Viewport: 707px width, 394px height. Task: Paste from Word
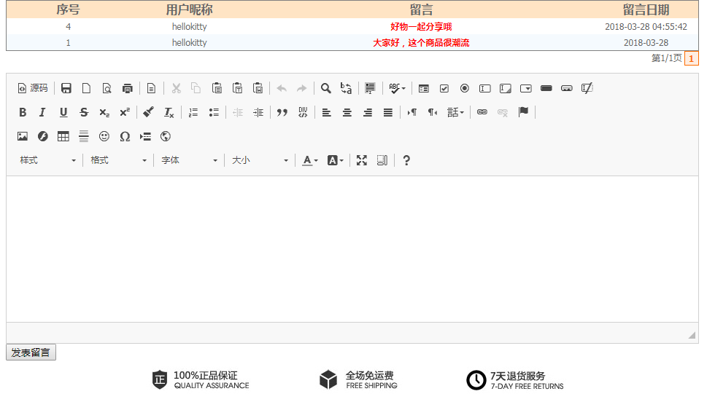258,88
